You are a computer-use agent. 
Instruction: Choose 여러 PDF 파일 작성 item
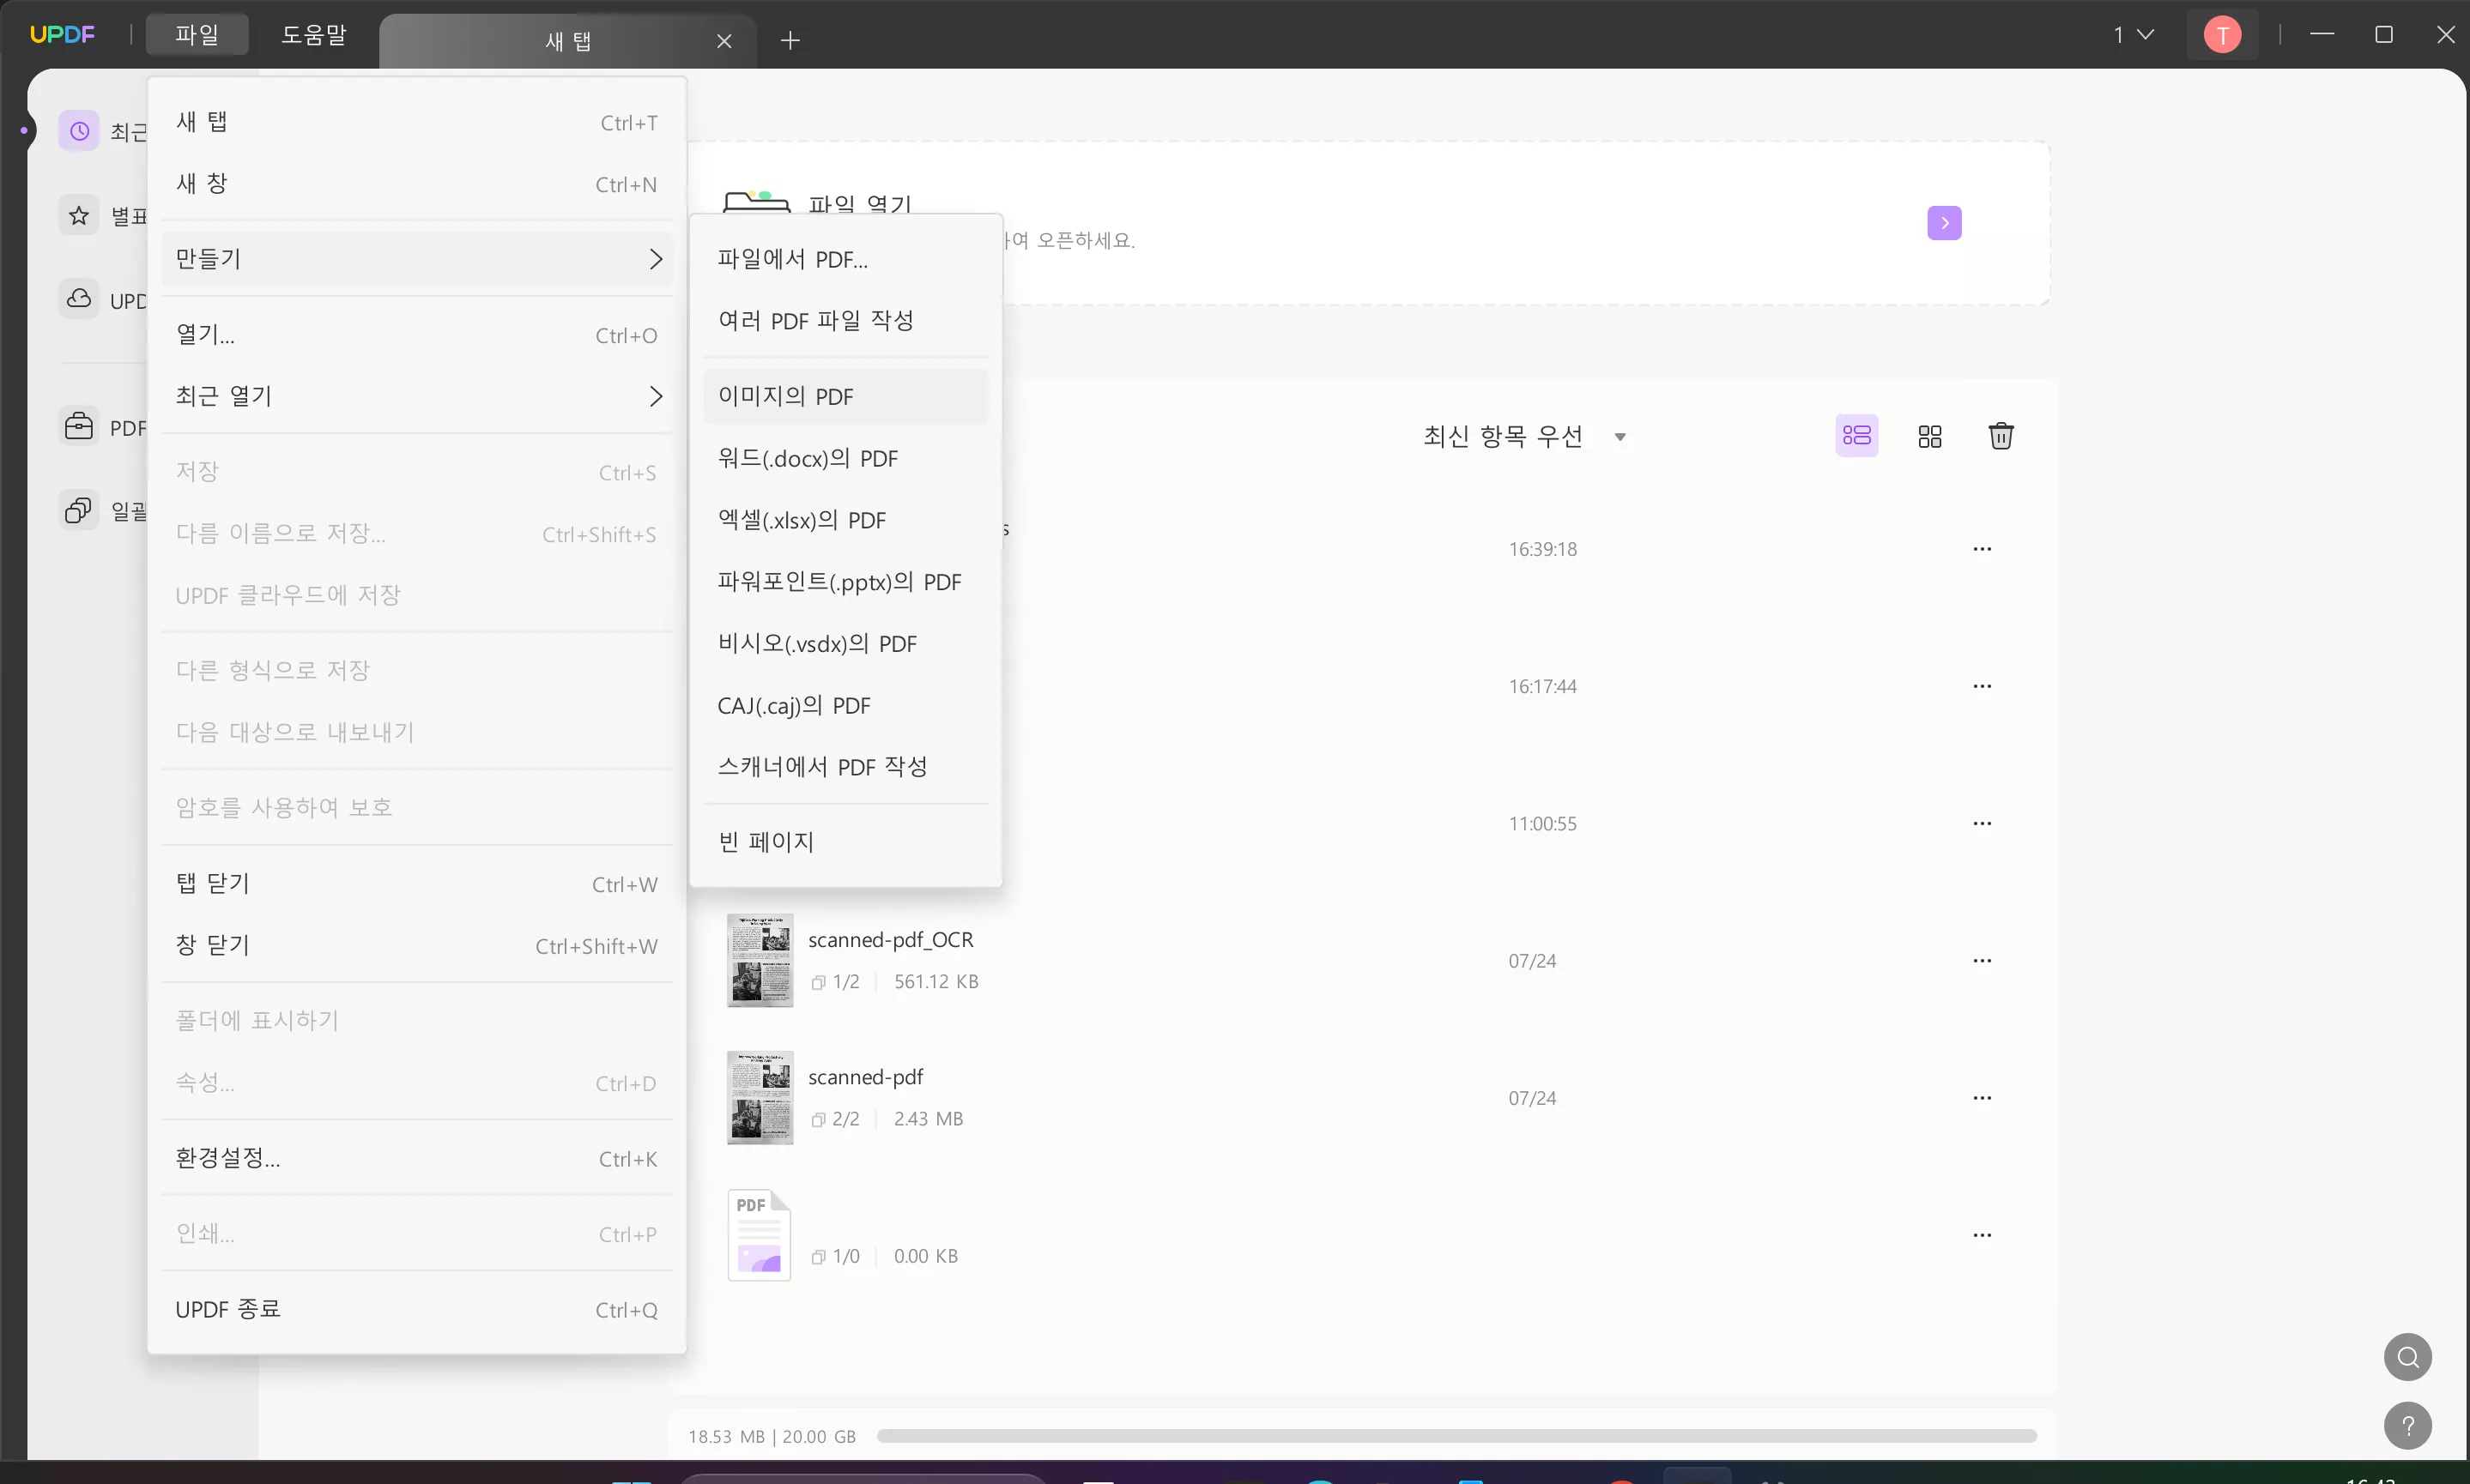(845, 321)
